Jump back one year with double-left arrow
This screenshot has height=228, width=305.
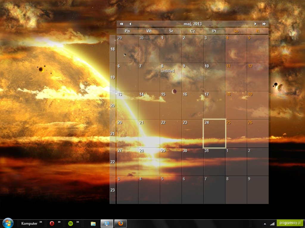[x=122, y=24]
